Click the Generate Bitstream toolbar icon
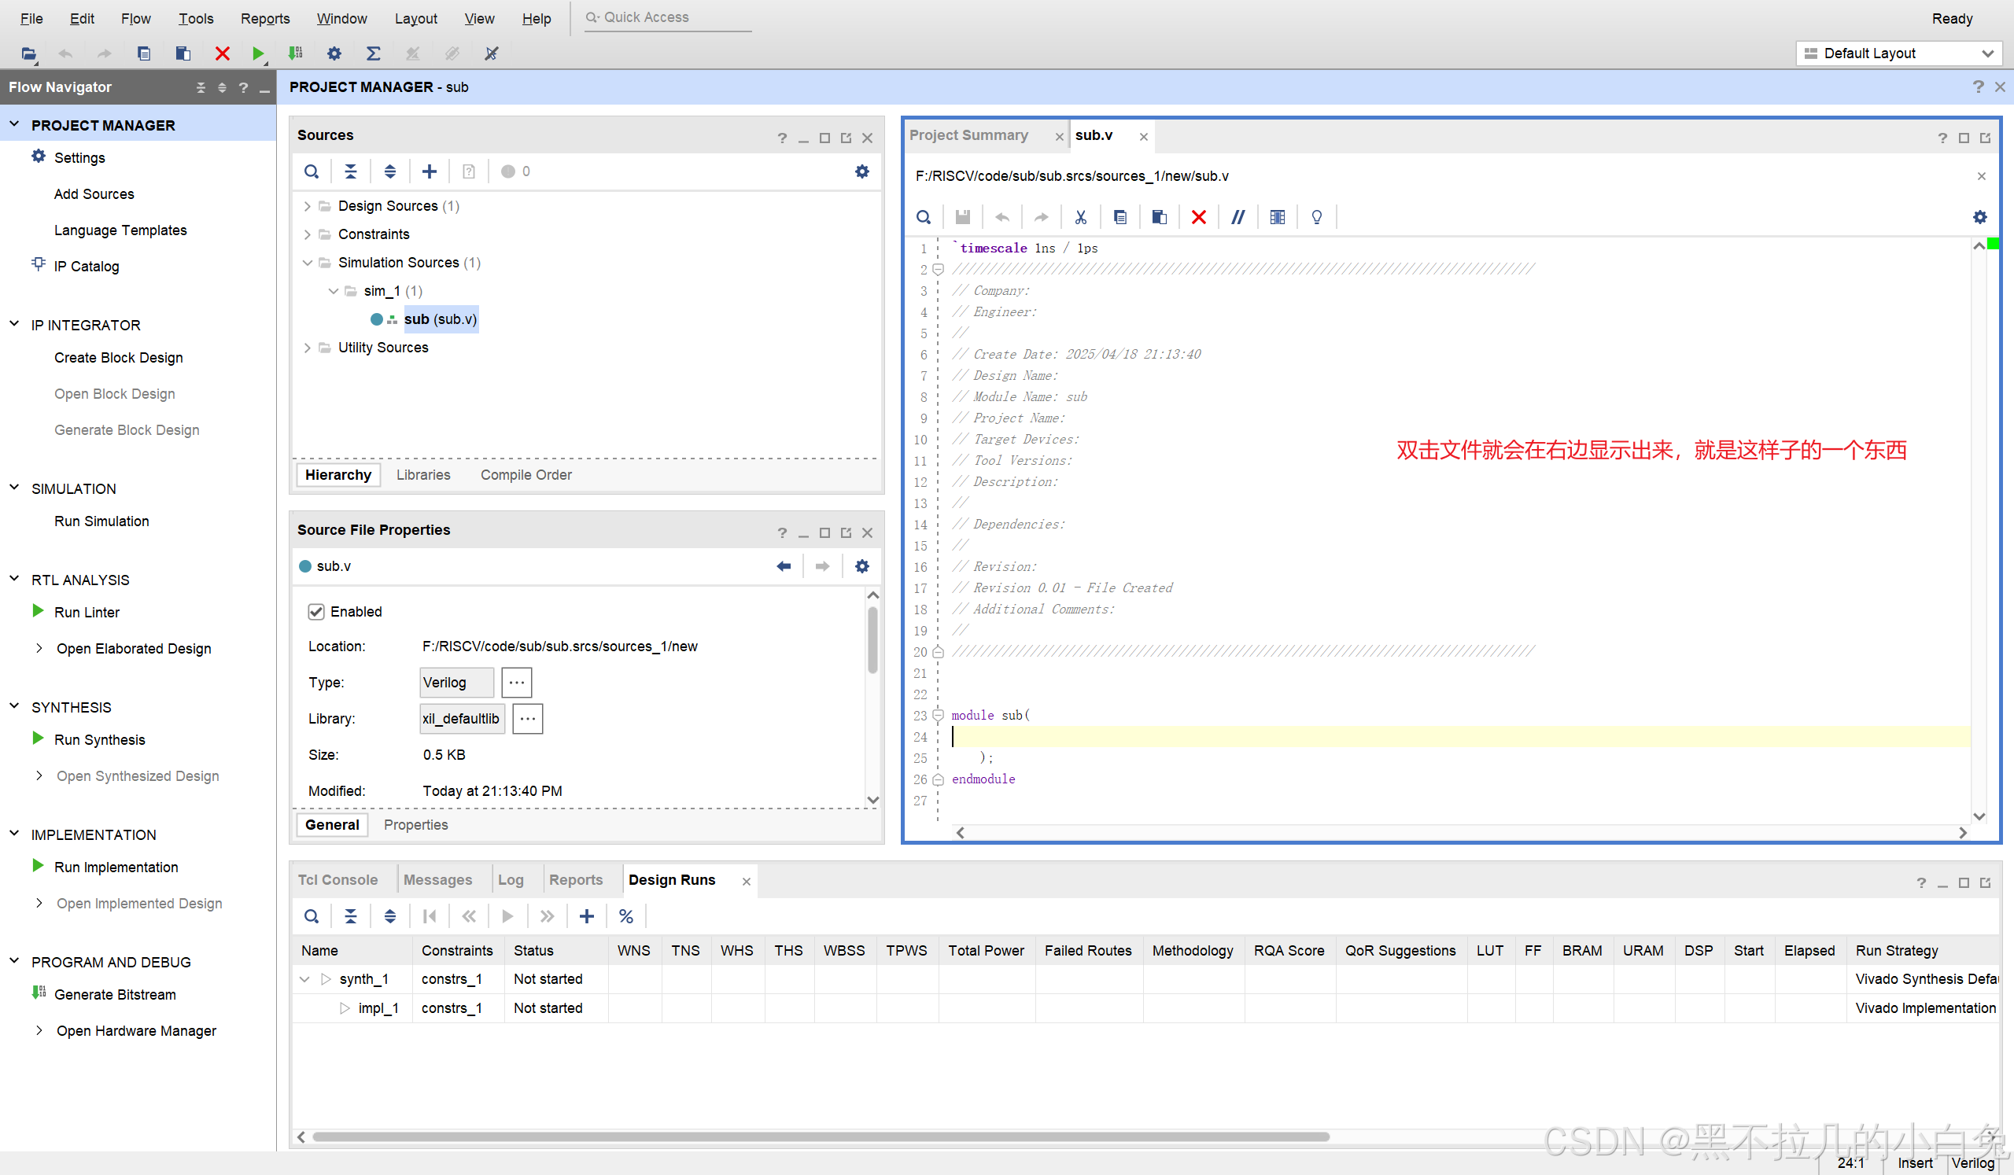This screenshot has width=2014, height=1175. coord(295,53)
